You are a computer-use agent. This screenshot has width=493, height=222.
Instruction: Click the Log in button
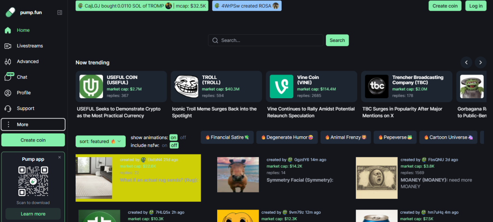coord(476,6)
